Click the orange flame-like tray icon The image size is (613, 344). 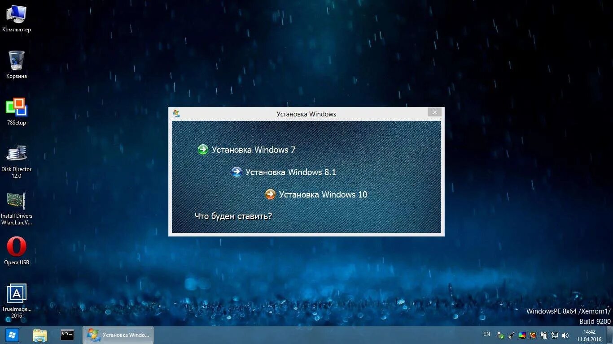tap(533, 335)
